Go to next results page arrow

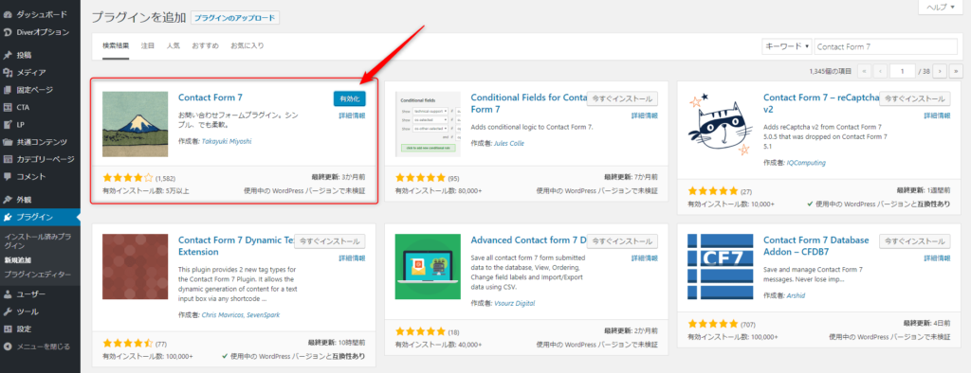click(x=940, y=71)
